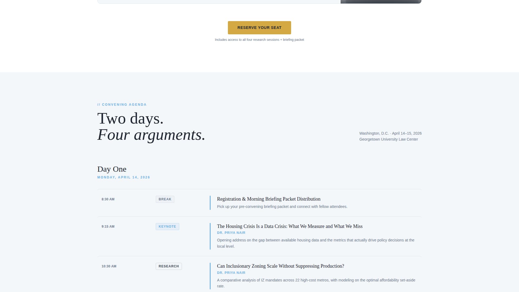Viewport: 519px width, 292px height.
Task: Click the 9:15 AM time slot
Action: click(x=108, y=227)
